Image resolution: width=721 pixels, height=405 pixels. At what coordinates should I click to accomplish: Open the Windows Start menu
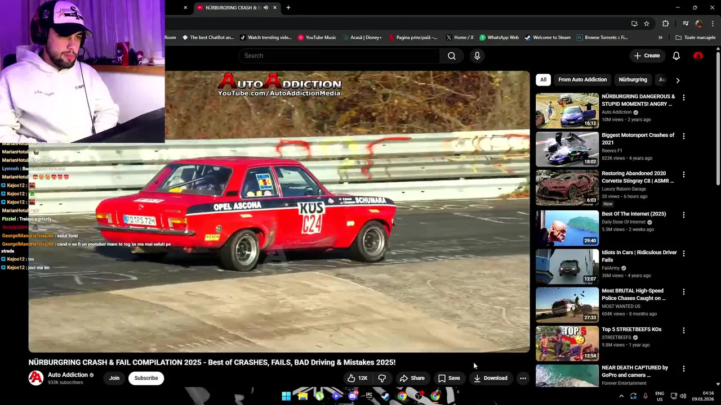[x=286, y=396]
